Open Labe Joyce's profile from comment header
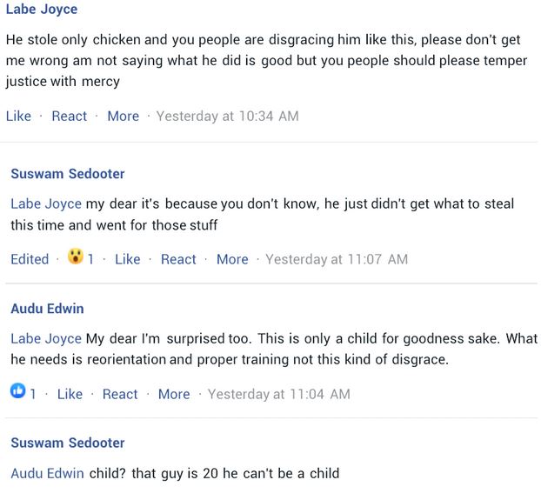Screen dimensions: 541x500 point(41,10)
